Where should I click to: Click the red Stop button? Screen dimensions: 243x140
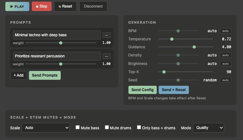42,6
